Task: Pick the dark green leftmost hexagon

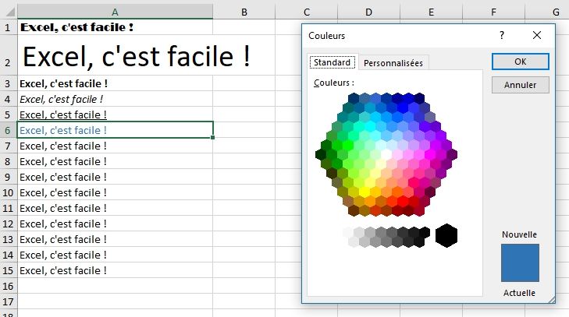Action: 321,154
